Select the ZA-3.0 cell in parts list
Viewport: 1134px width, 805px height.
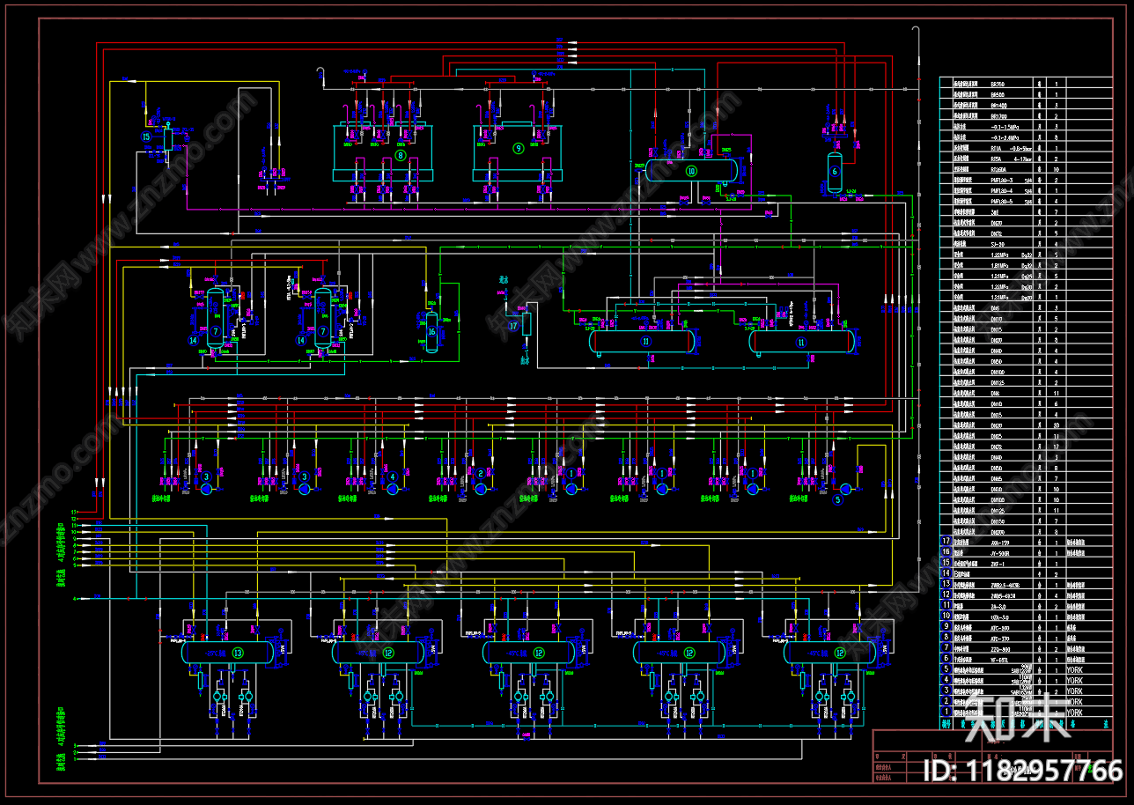click(998, 606)
